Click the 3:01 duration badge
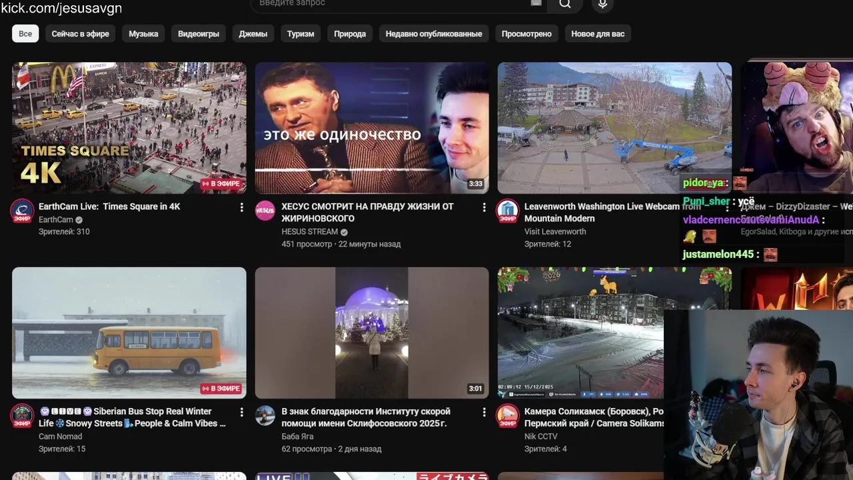Screen dimensions: 853x480 pos(475,389)
